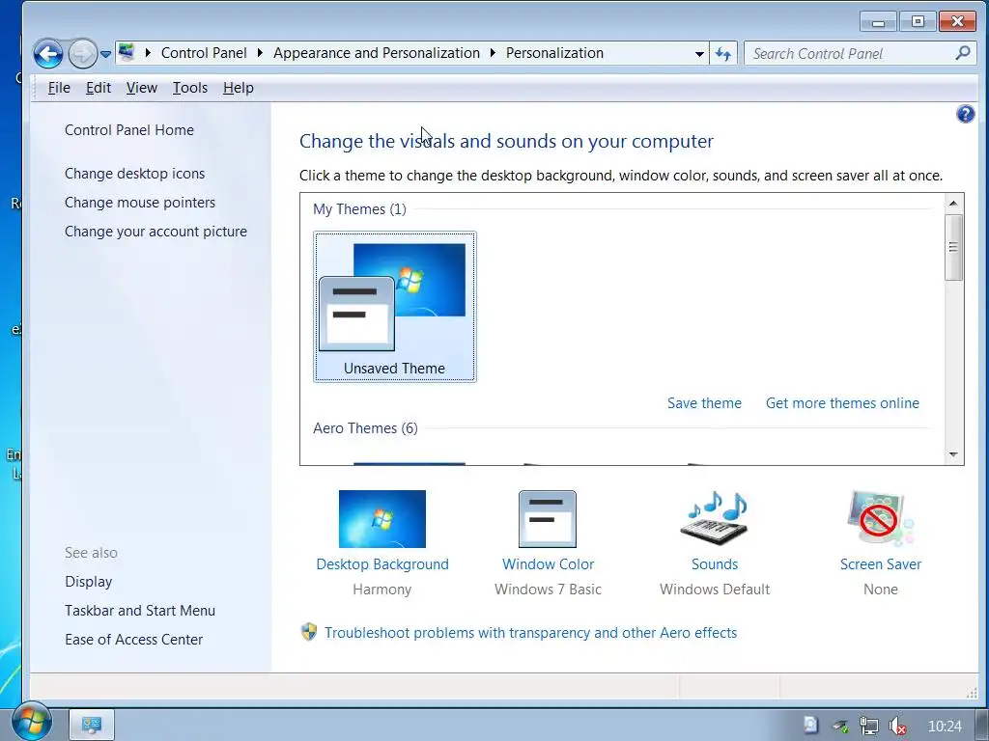Viewport: 989px width, 741px height.
Task: Click Control Panel in the address breadcrumb
Action: pos(204,53)
